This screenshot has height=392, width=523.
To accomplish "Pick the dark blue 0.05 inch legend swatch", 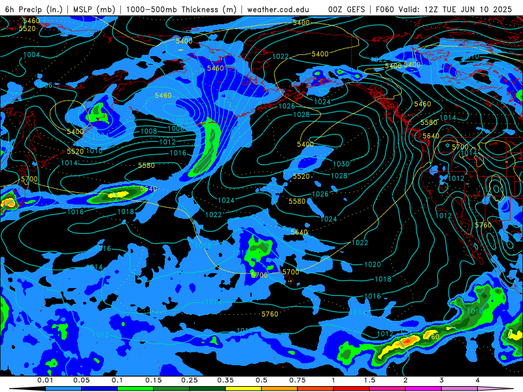I will (x=99, y=389).
